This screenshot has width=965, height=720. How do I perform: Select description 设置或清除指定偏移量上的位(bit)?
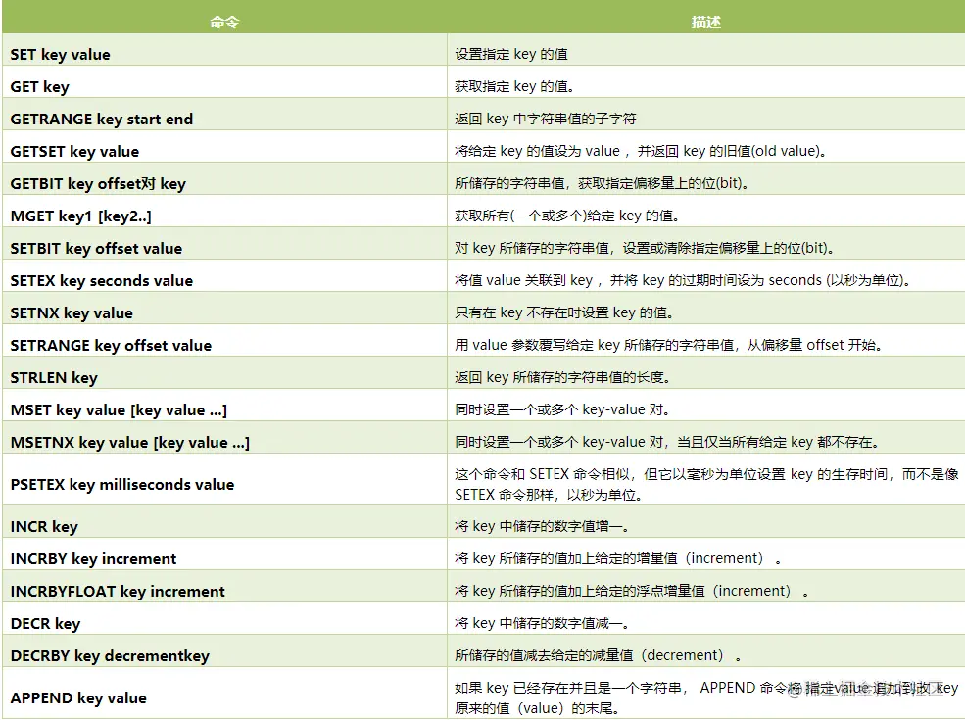coord(645,248)
